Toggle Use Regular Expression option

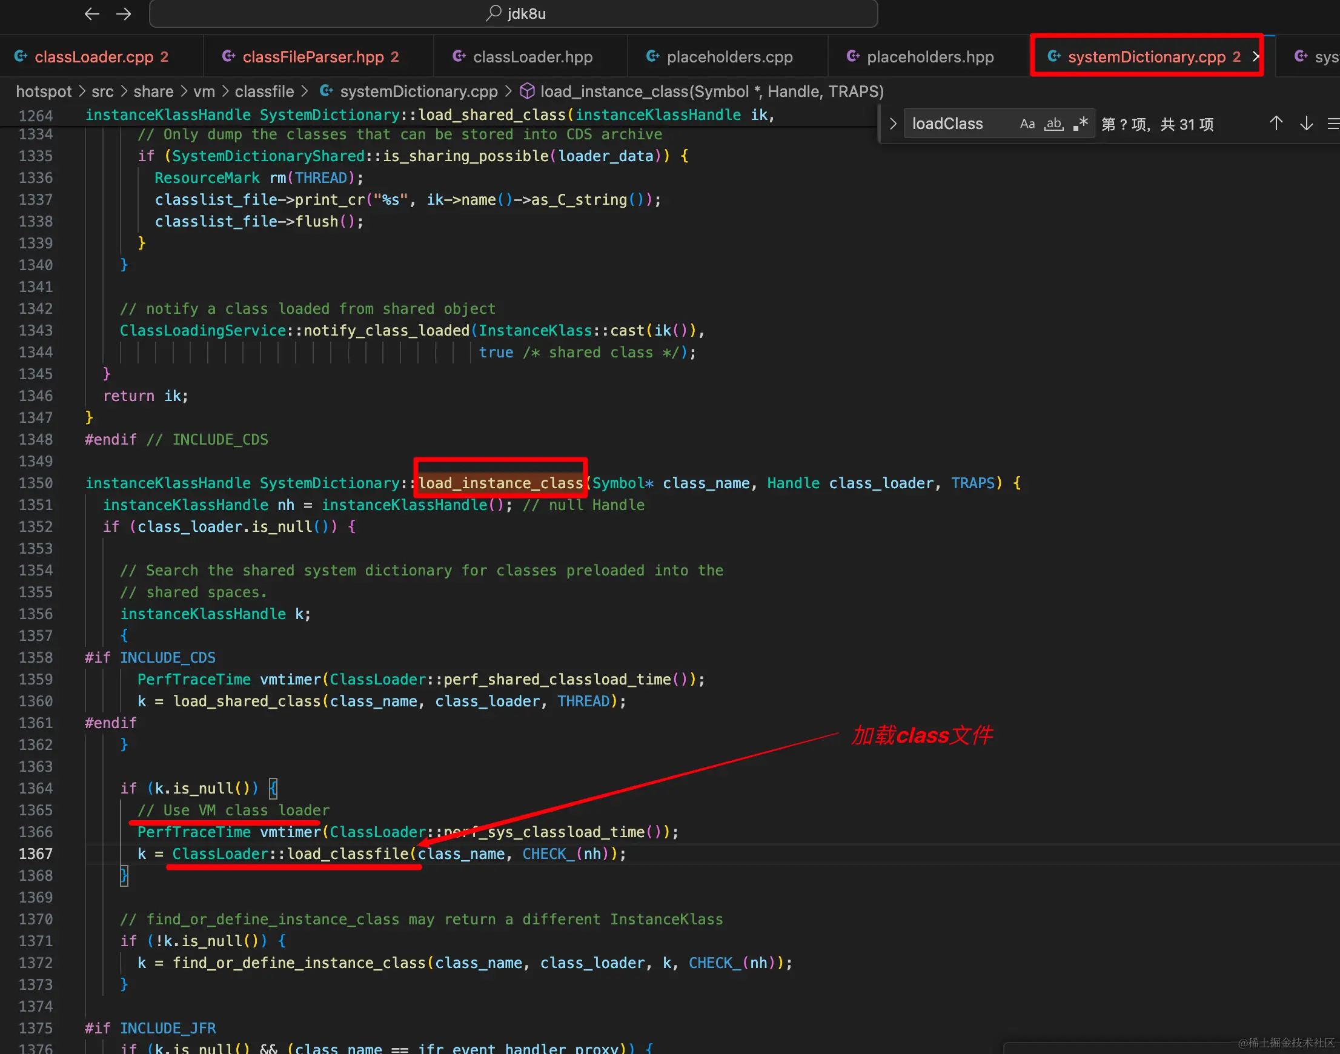point(1080,124)
